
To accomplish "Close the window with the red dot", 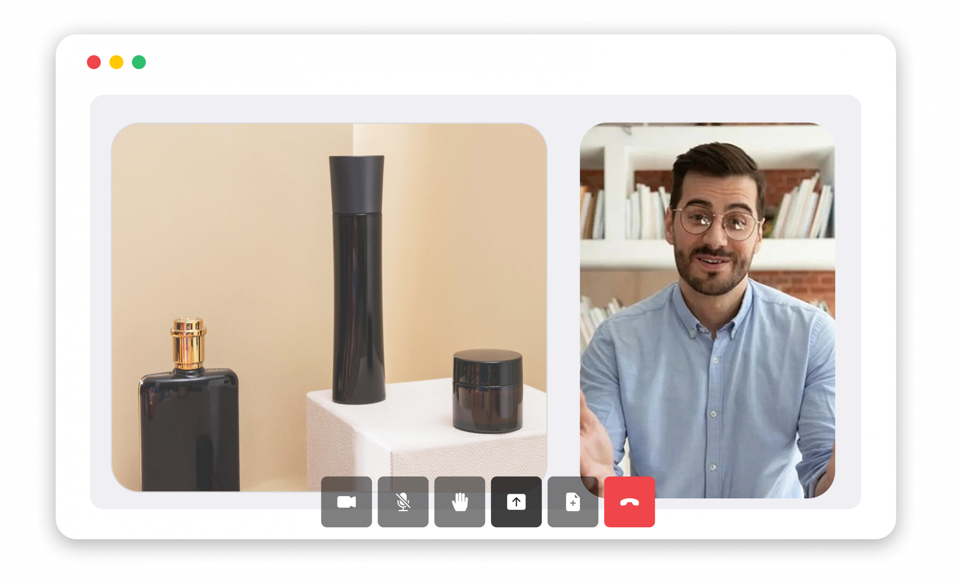I will coord(94,62).
